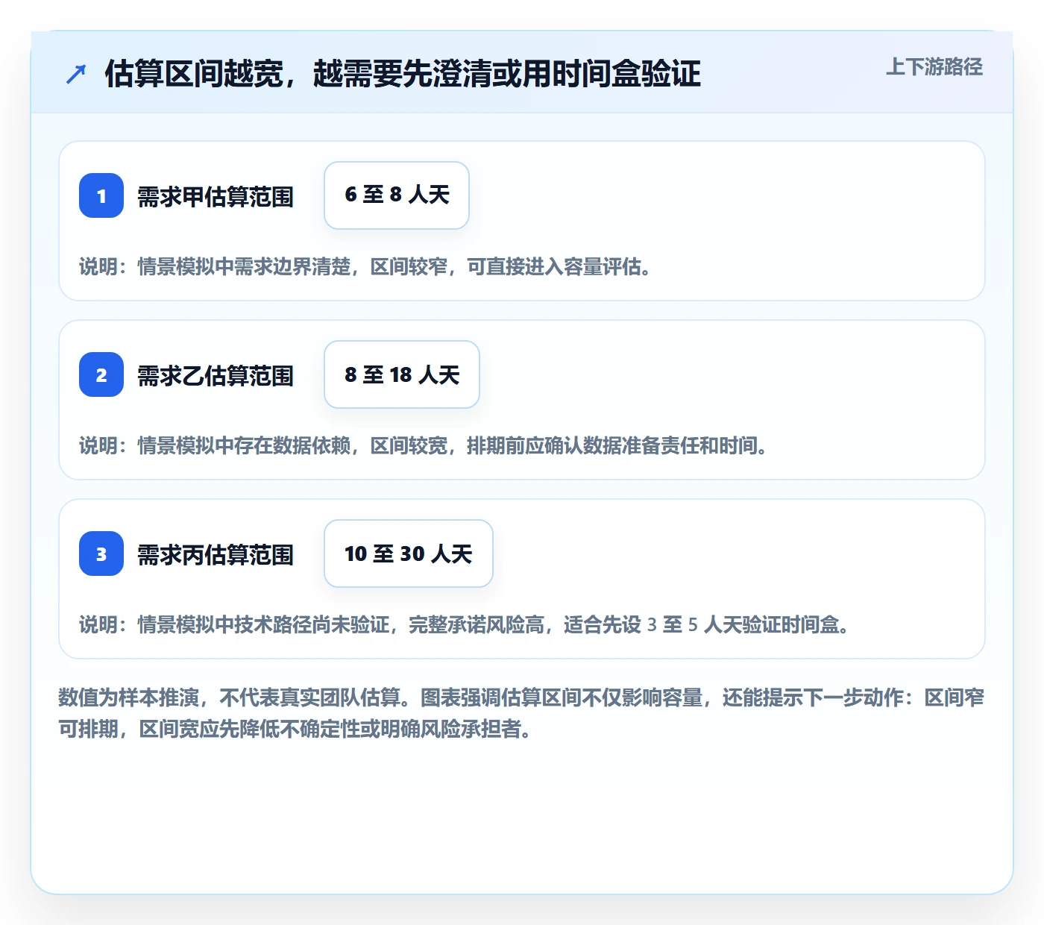Click the 10 至 30 人天 value pill

[x=409, y=554]
